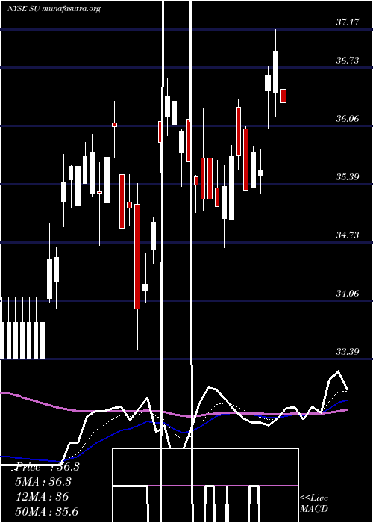
Task: Click the 36.73 price level label
Action: coord(348,61)
